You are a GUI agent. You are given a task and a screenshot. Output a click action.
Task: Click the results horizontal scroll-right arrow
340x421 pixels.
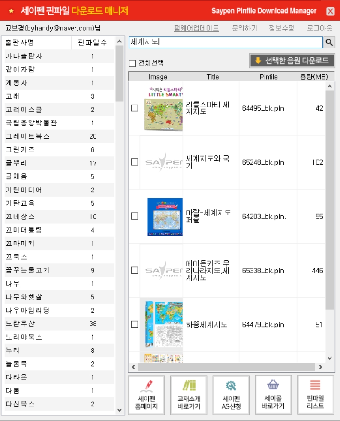[320, 367]
